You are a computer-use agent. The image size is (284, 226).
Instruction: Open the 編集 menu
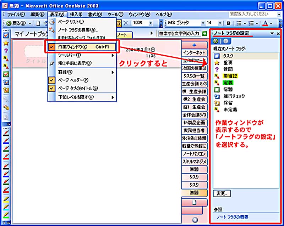coord(38,14)
